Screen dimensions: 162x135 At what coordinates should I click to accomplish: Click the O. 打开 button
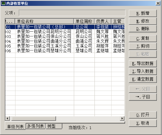point(143,115)
